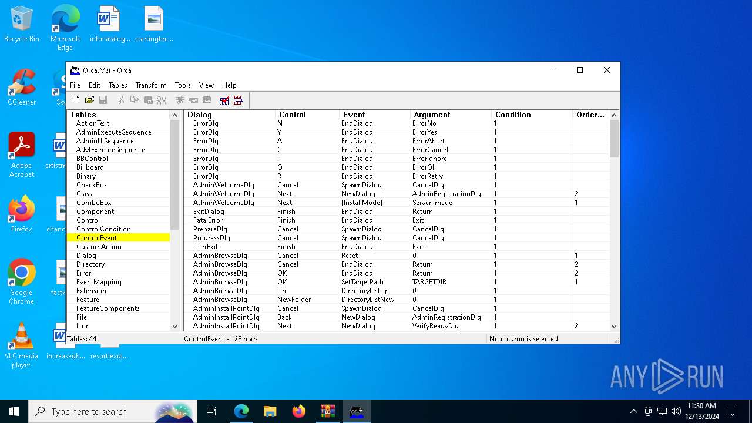Select the Billboard table

(90, 167)
